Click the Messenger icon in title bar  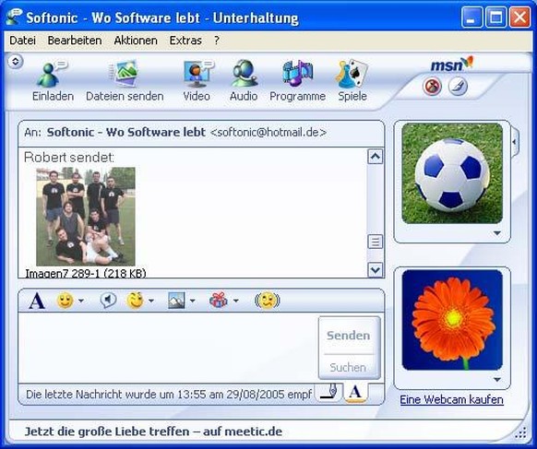[14, 18]
